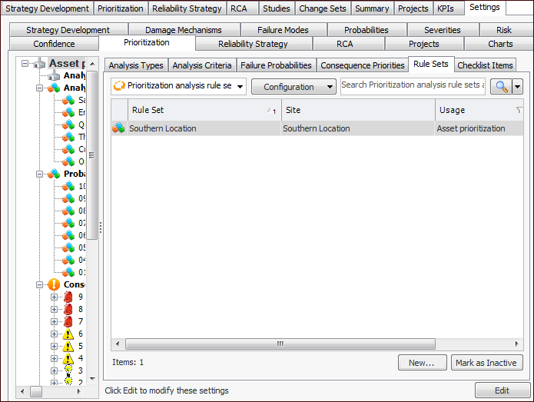This screenshot has width=534, height=402.
Task: Switch to the Analysis Types tab
Action: (x=136, y=65)
